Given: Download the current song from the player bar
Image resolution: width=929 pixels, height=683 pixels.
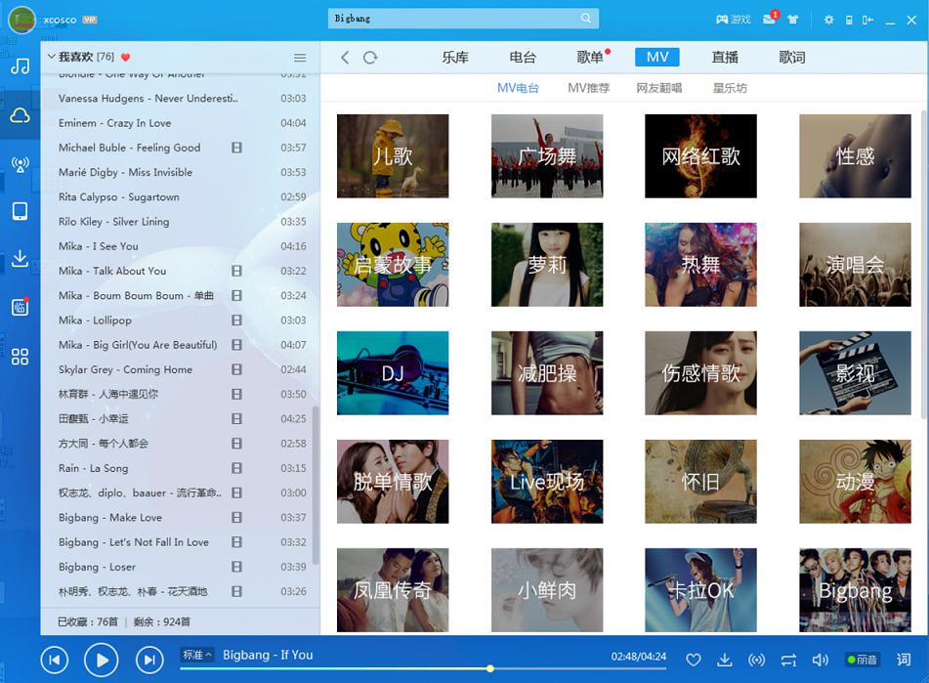Looking at the screenshot, I should tap(724, 661).
